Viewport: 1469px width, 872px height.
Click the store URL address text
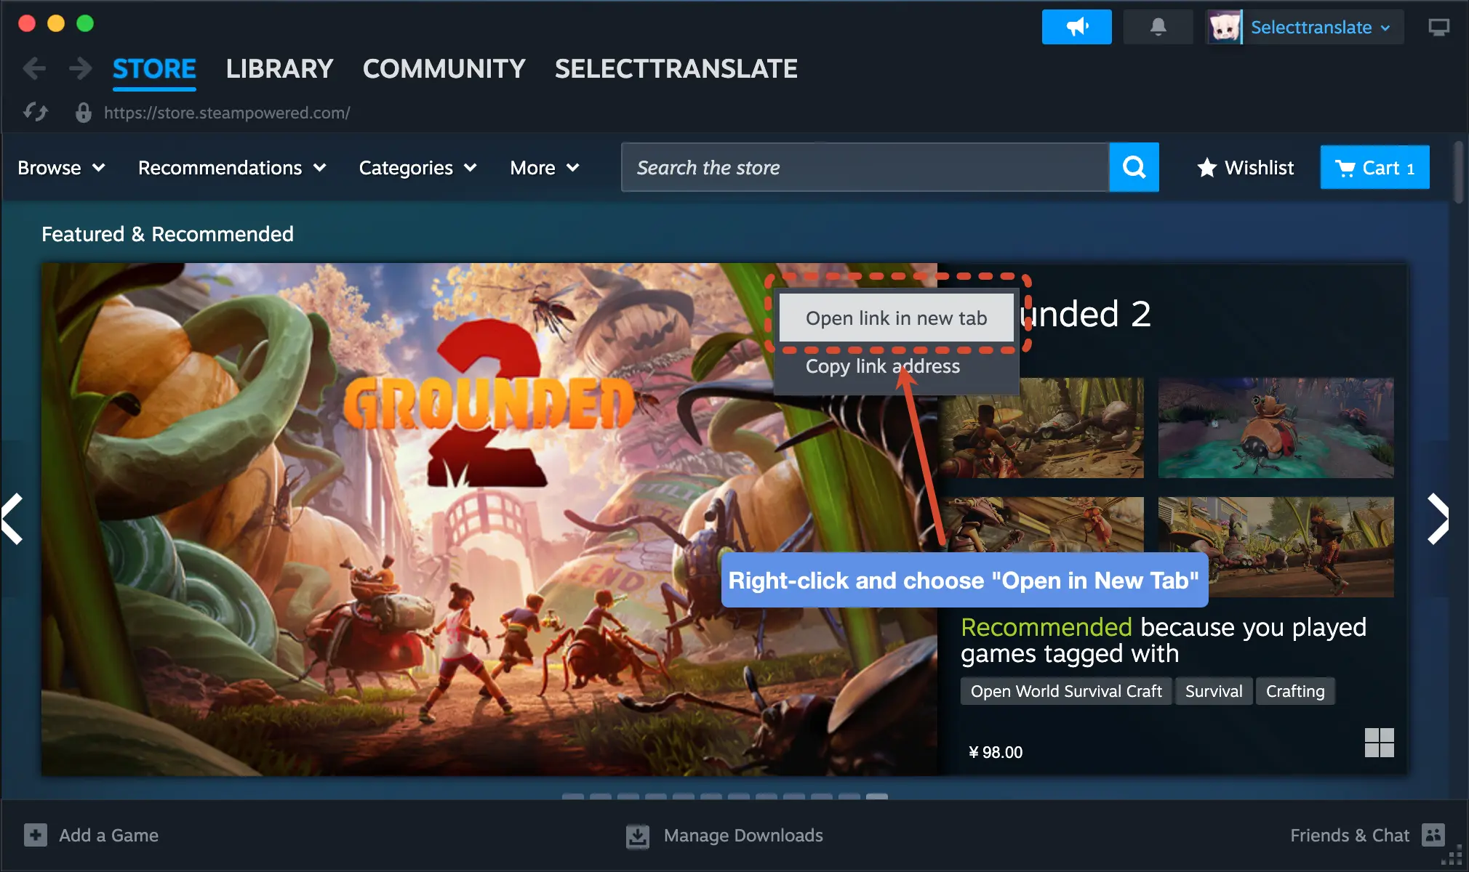[x=227, y=113]
